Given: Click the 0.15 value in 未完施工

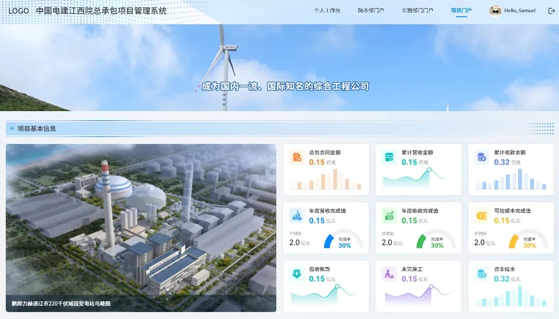Looking at the screenshot, I should click(x=409, y=279).
